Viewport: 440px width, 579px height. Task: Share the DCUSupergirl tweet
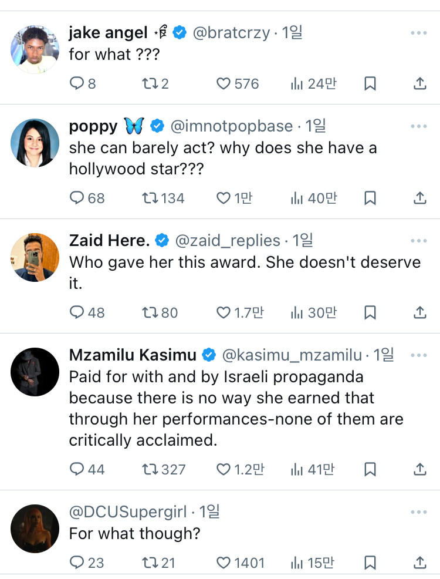(419, 563)
